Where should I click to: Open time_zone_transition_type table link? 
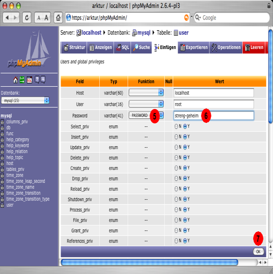pos(28,199)
